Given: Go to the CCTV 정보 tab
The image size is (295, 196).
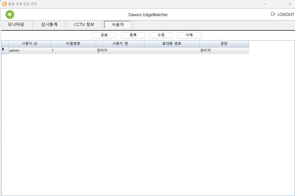Looking at the screenshot, I should point(84,24).
